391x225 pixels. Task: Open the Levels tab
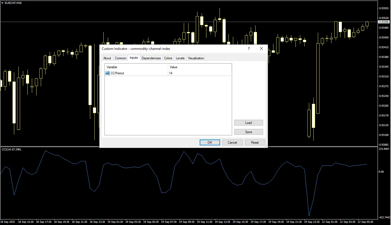[x=180, y=58]
